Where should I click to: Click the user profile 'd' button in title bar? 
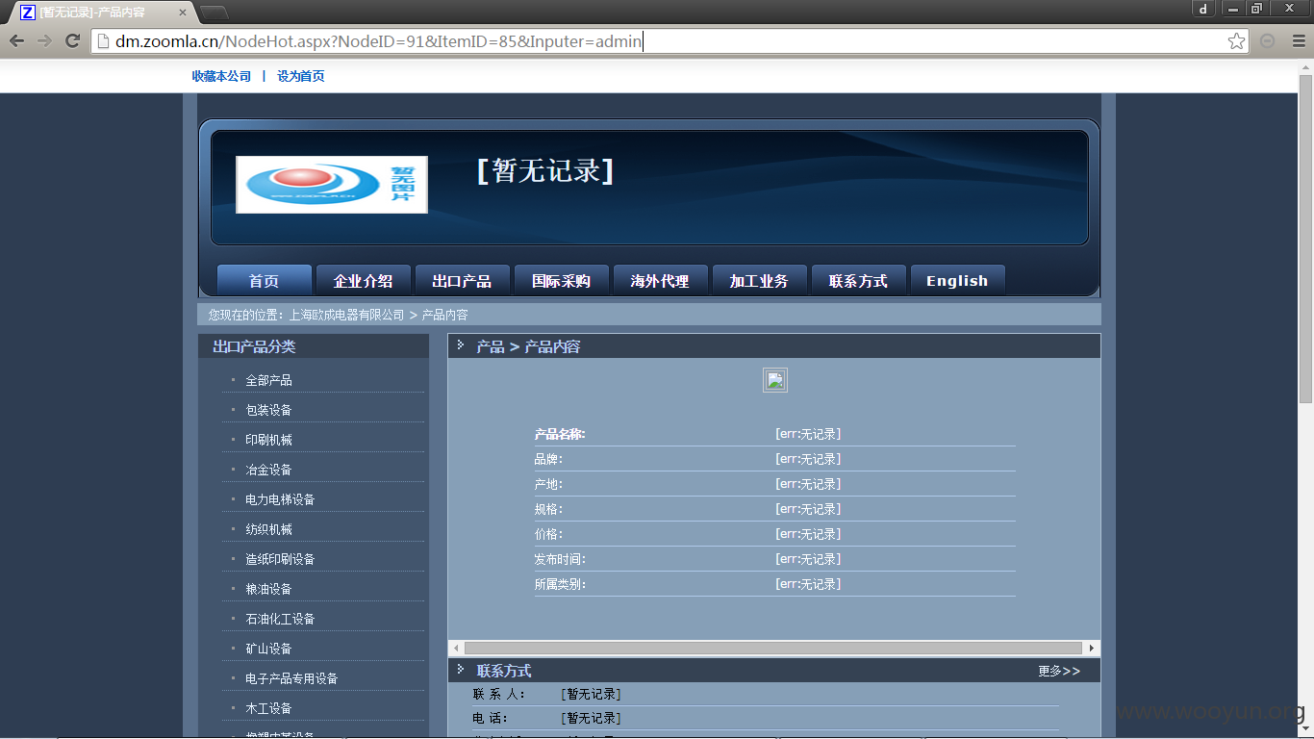click(1203, 9)
